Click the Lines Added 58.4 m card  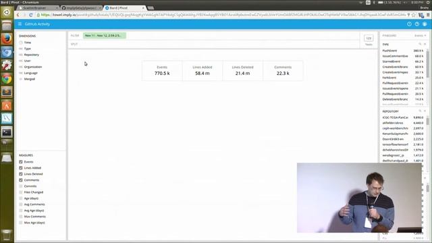click(202, 70)
